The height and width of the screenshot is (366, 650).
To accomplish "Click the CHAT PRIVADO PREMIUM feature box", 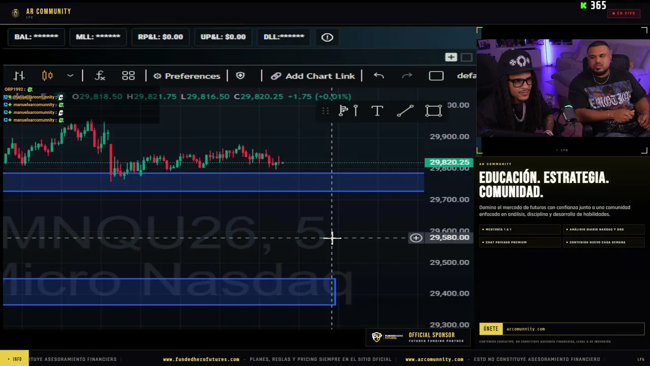I will (519, 242).
